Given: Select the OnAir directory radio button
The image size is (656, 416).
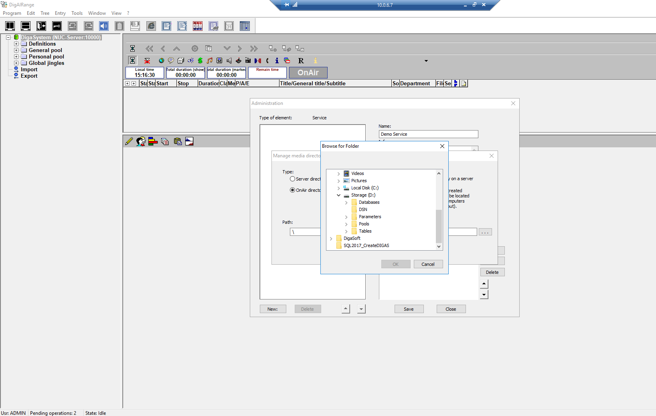Looking at the screenshot, I should 293,190.
